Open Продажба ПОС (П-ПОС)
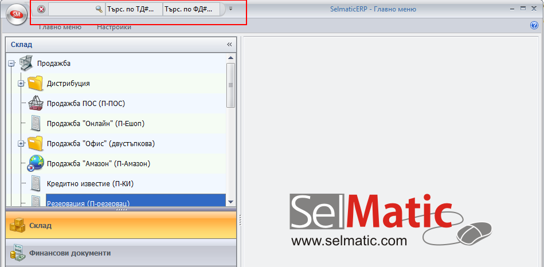Viewport: 544px width, 267px height. coord(85,103)
